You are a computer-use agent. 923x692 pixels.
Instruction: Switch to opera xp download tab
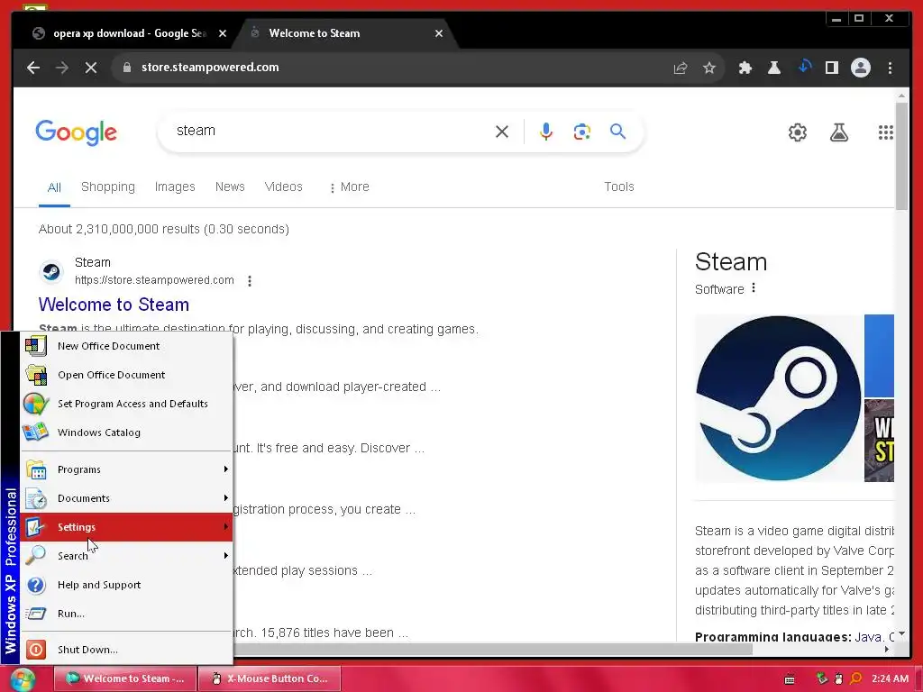click(x=130, y=33)
